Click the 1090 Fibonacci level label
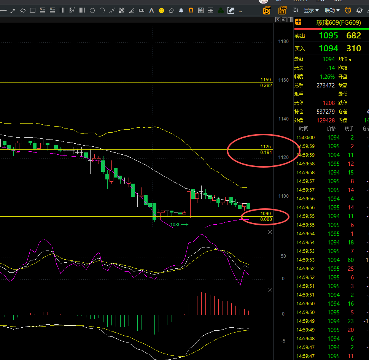369x360 pixels. point(266,214)
